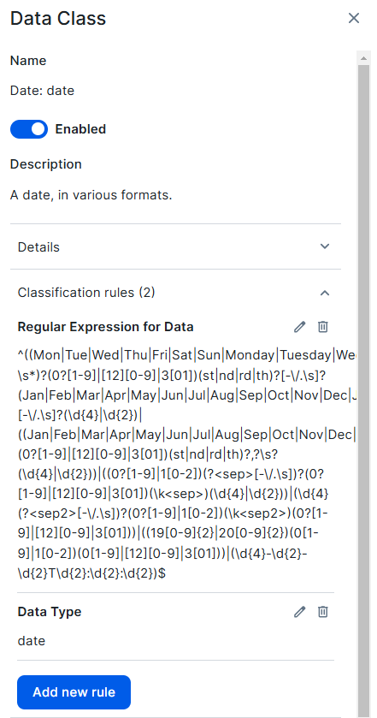377x718 pixels.
Task: Expand the Details section chevron
Action: (325, 246)
